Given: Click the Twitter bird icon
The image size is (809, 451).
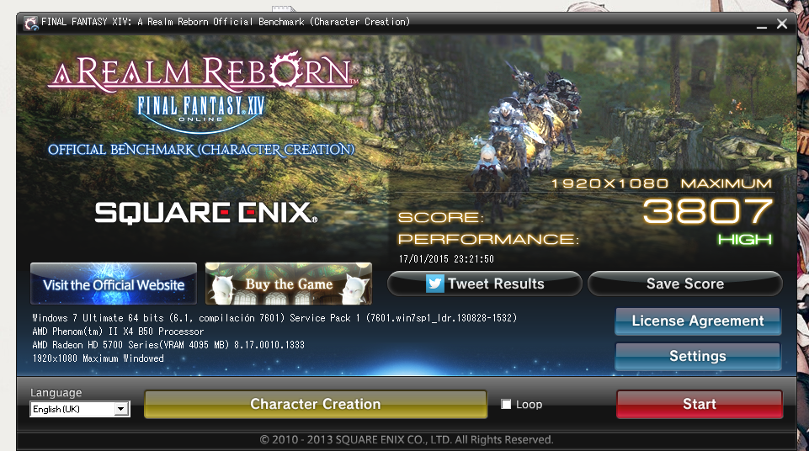Looking at the screenshot, I should tap(434, 284).
